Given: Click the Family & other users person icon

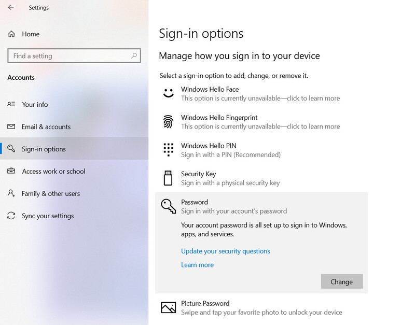Looking at the screenshot, I should tap(11, 193).
